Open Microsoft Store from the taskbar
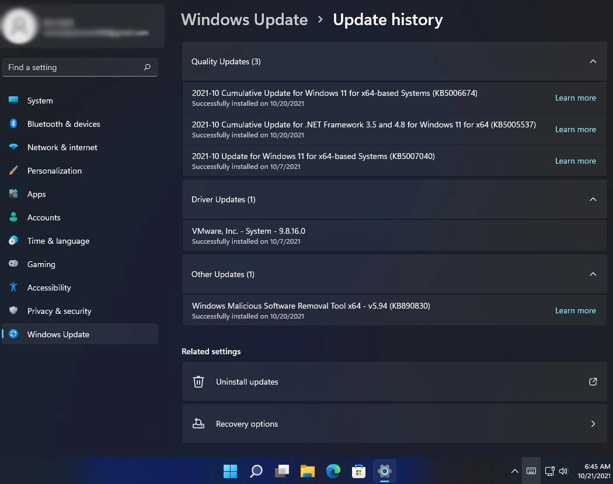613x484 pixels. pos(358,471)
